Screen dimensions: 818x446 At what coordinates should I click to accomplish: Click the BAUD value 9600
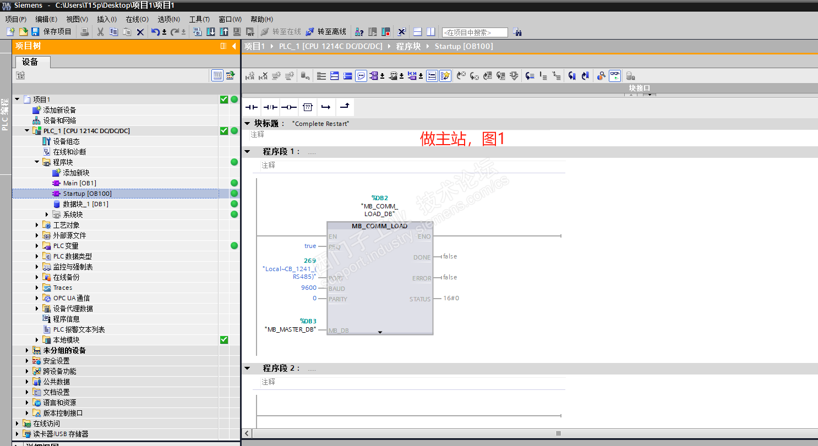click(x=309, y=288)
